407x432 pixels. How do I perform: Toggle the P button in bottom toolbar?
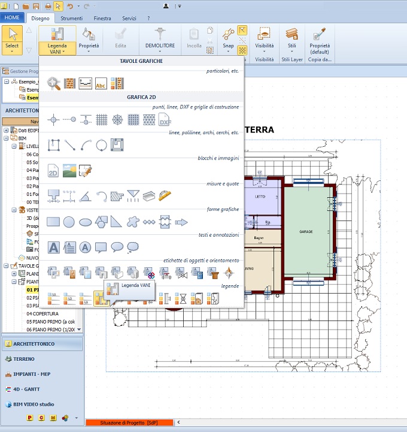pyautogui.click(x=29, y=417)
